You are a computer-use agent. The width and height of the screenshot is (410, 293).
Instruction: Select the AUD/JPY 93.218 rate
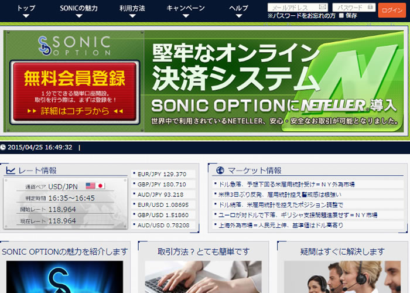[x=163, y=195]
